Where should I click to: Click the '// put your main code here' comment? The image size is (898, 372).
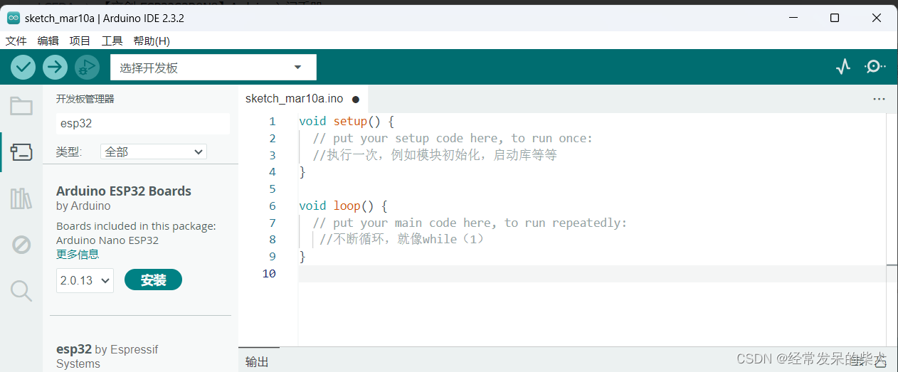pos(470,223)
